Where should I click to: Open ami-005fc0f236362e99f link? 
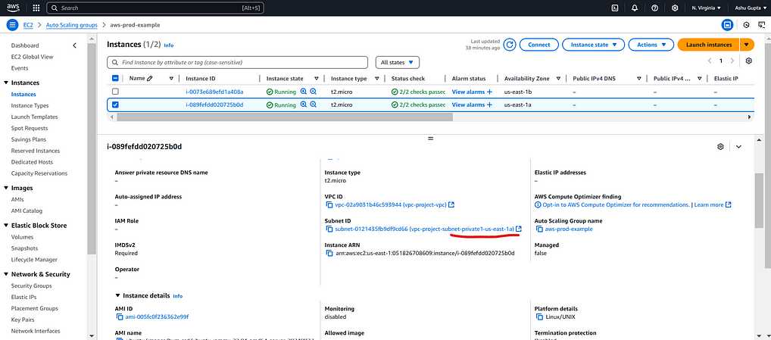point(157,317)
